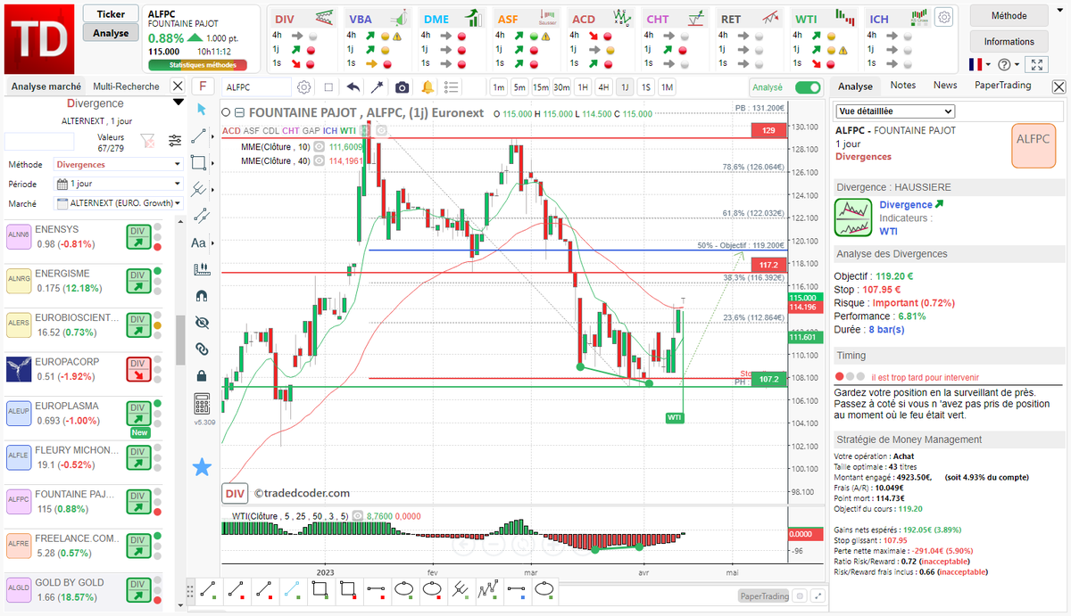Open the Marché ALTERNEXT dropdown
The height and width of the screenshot is (616, 1071).
click(118, 203)
